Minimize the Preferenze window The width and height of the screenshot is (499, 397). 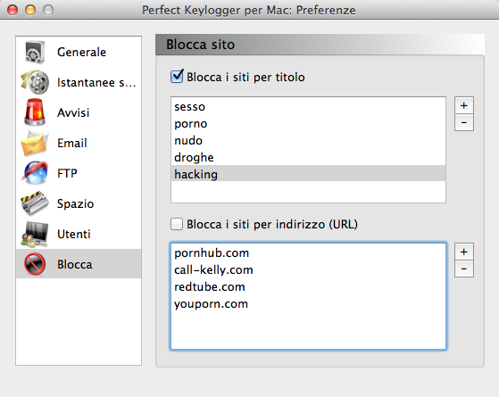pyautogui.click(x=30, y=10)
